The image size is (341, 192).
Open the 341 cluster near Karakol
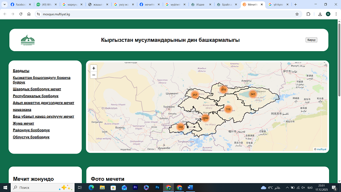(x=253, y=94)
